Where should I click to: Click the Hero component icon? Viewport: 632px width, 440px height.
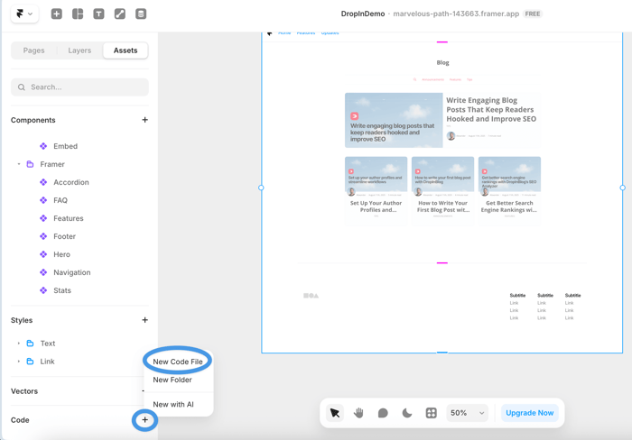43,254
